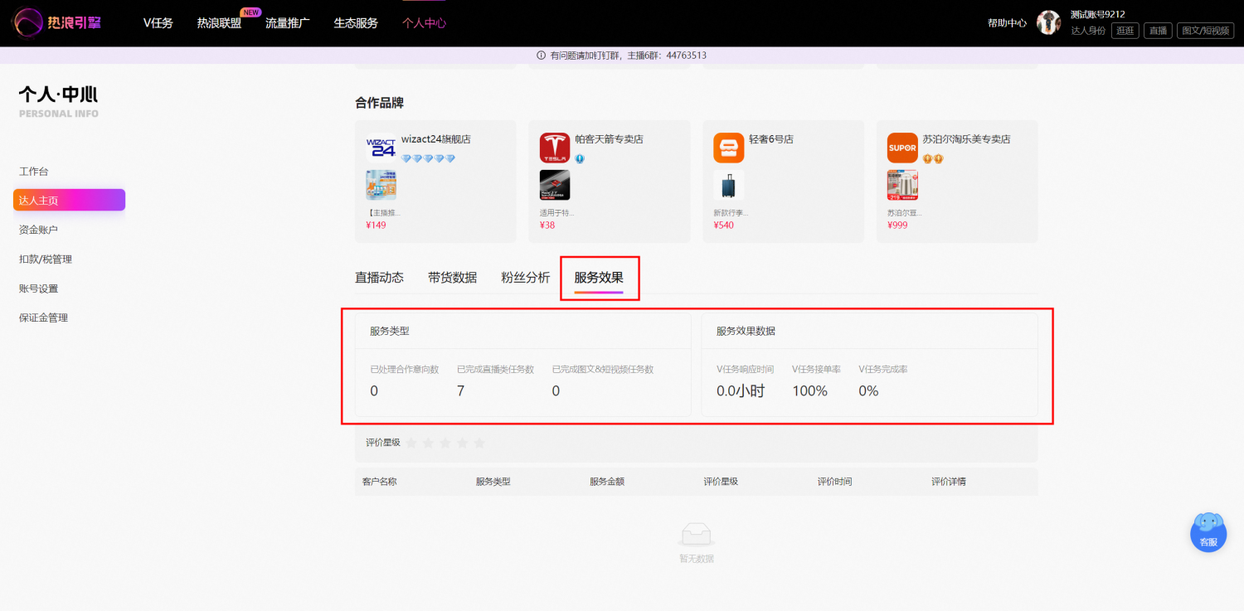Open the Tesla 帕客天箭专卖店 logo
Viewport: 1244px width, 611px height.
[x=555, y=148]
